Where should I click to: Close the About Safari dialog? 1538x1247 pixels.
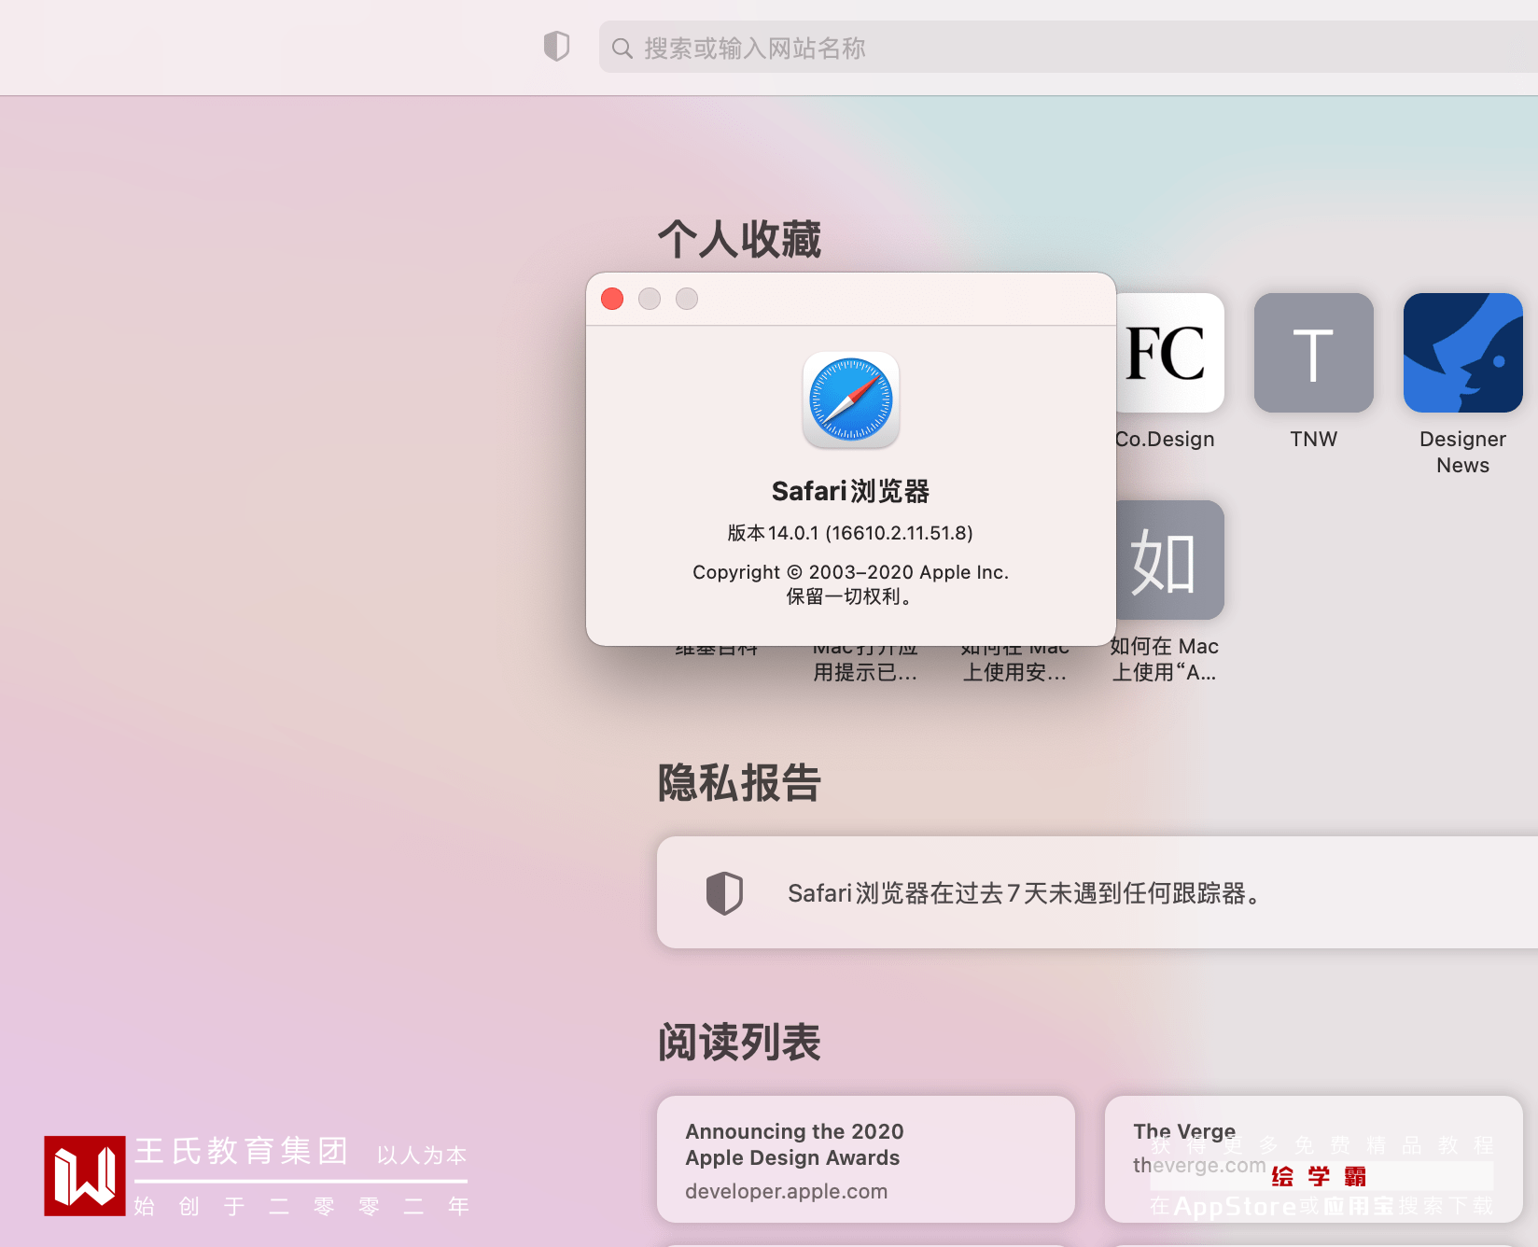[x=612, y=299]
